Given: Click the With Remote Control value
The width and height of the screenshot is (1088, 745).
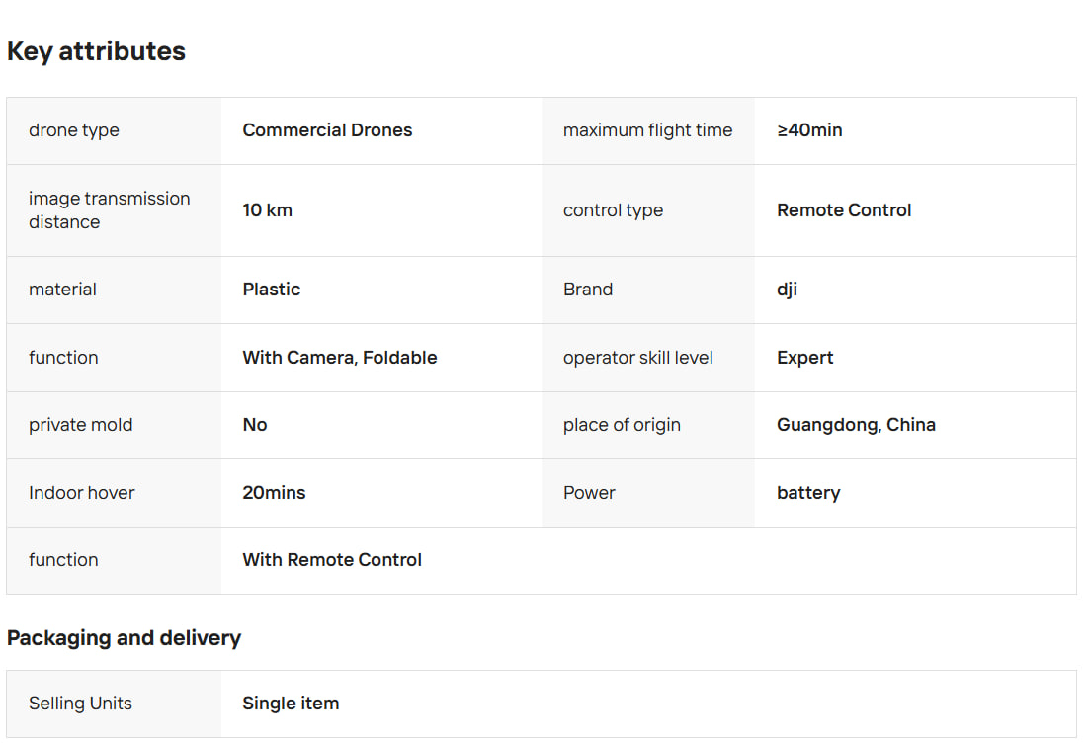Looking at the screenshot, I should [332, 560].
